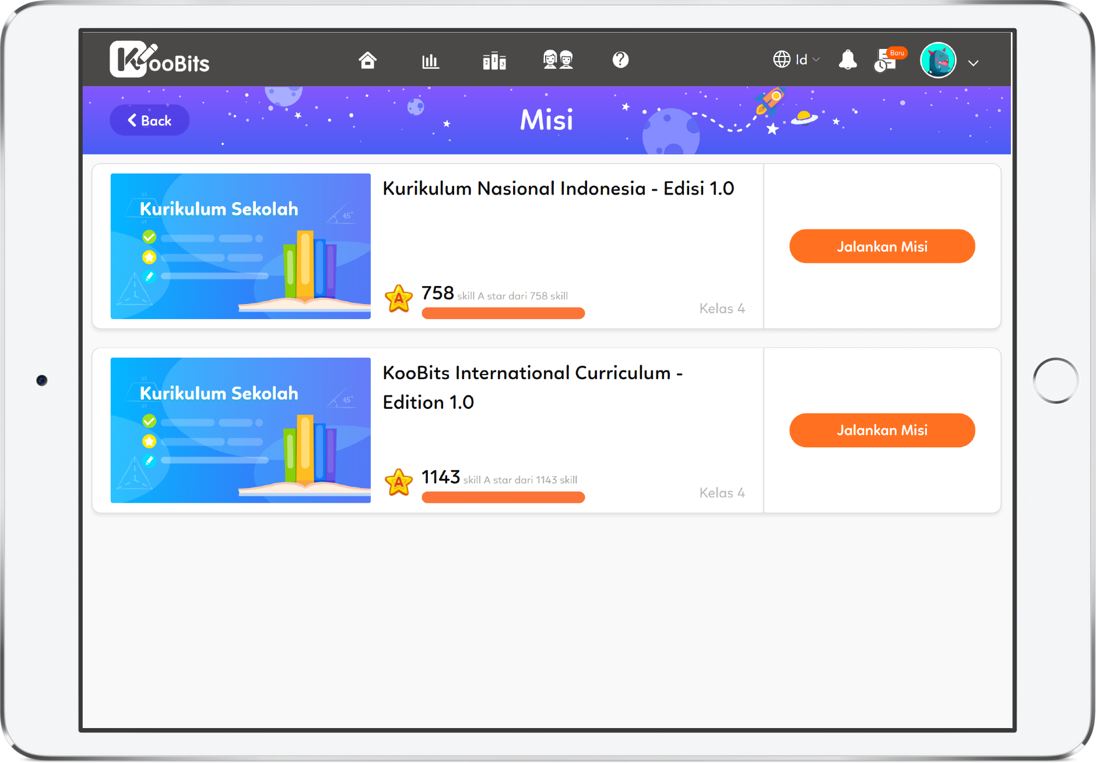Open the notifications bell
1096x763 pixels.
pyautogui.click(x=848, y=60)
